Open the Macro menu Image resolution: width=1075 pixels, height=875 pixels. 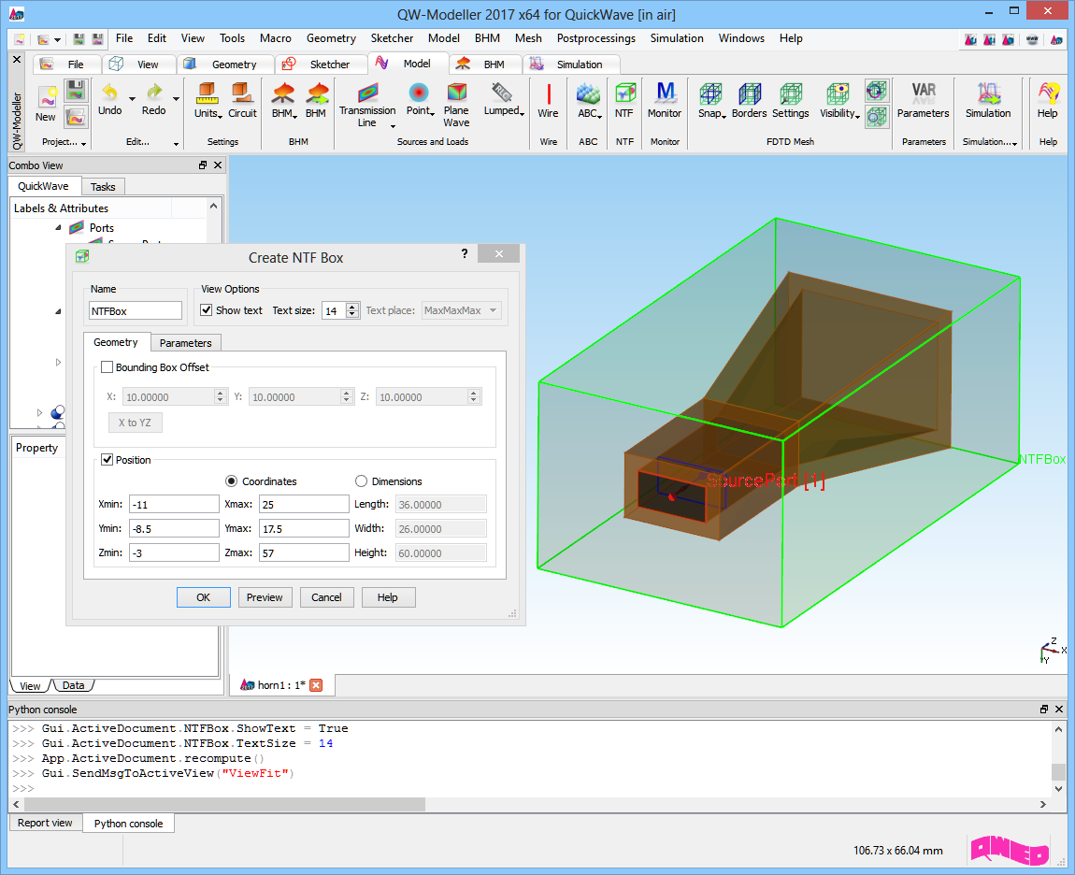click(x=276, y=38)
